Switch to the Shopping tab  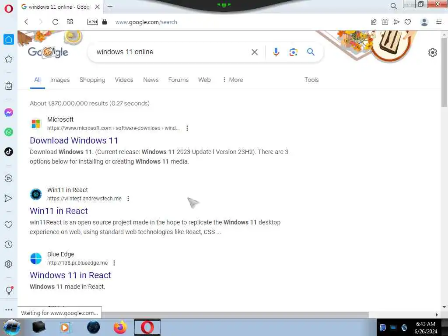[x=92, y=80]
